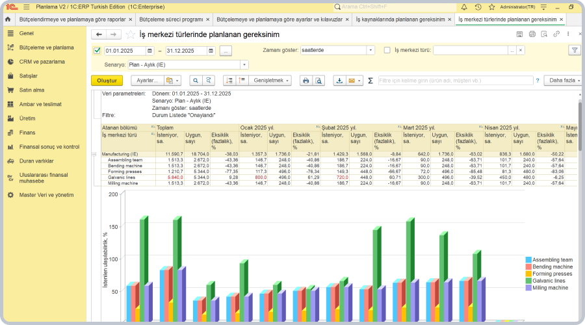Print the report from the toolbar printer

[x=306, y=80]
